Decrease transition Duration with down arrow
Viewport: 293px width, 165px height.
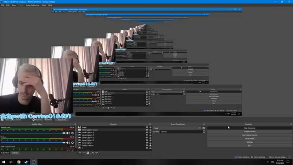[204, 132]
